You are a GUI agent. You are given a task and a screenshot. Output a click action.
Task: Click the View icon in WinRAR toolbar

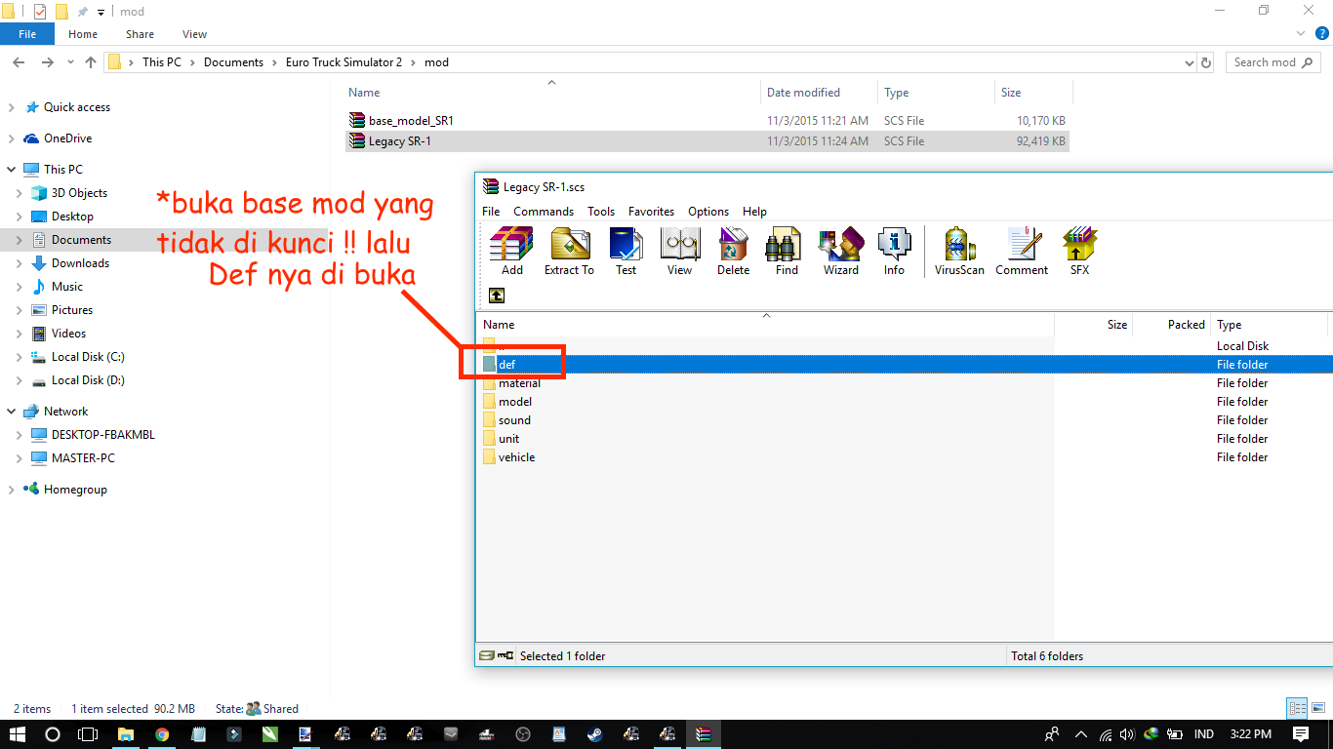pyautogui.click(x=680, y=251)
